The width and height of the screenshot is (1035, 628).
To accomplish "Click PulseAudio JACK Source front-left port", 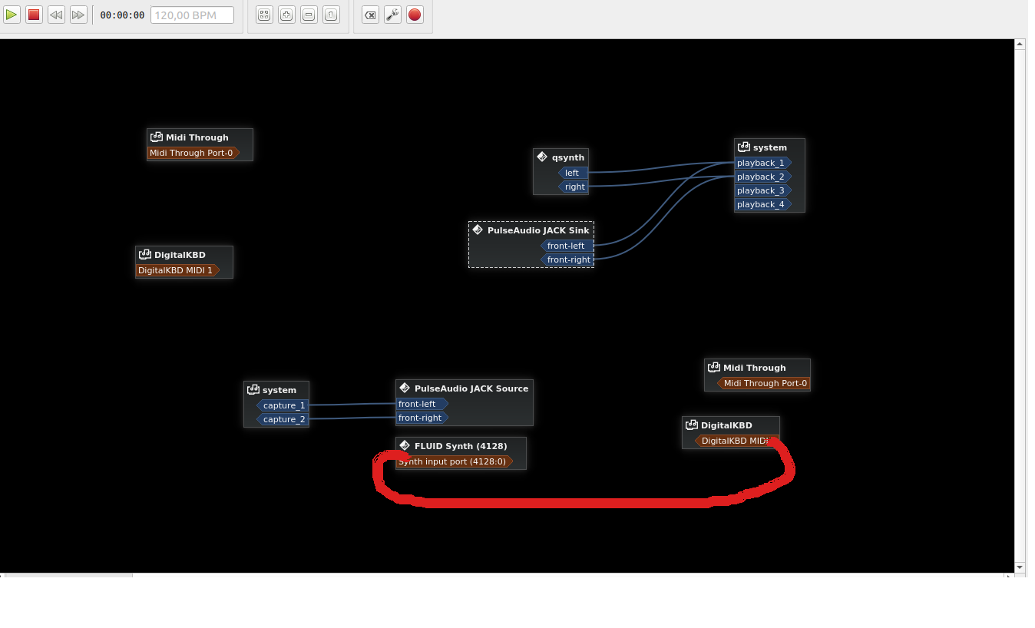I will point(422,404).
